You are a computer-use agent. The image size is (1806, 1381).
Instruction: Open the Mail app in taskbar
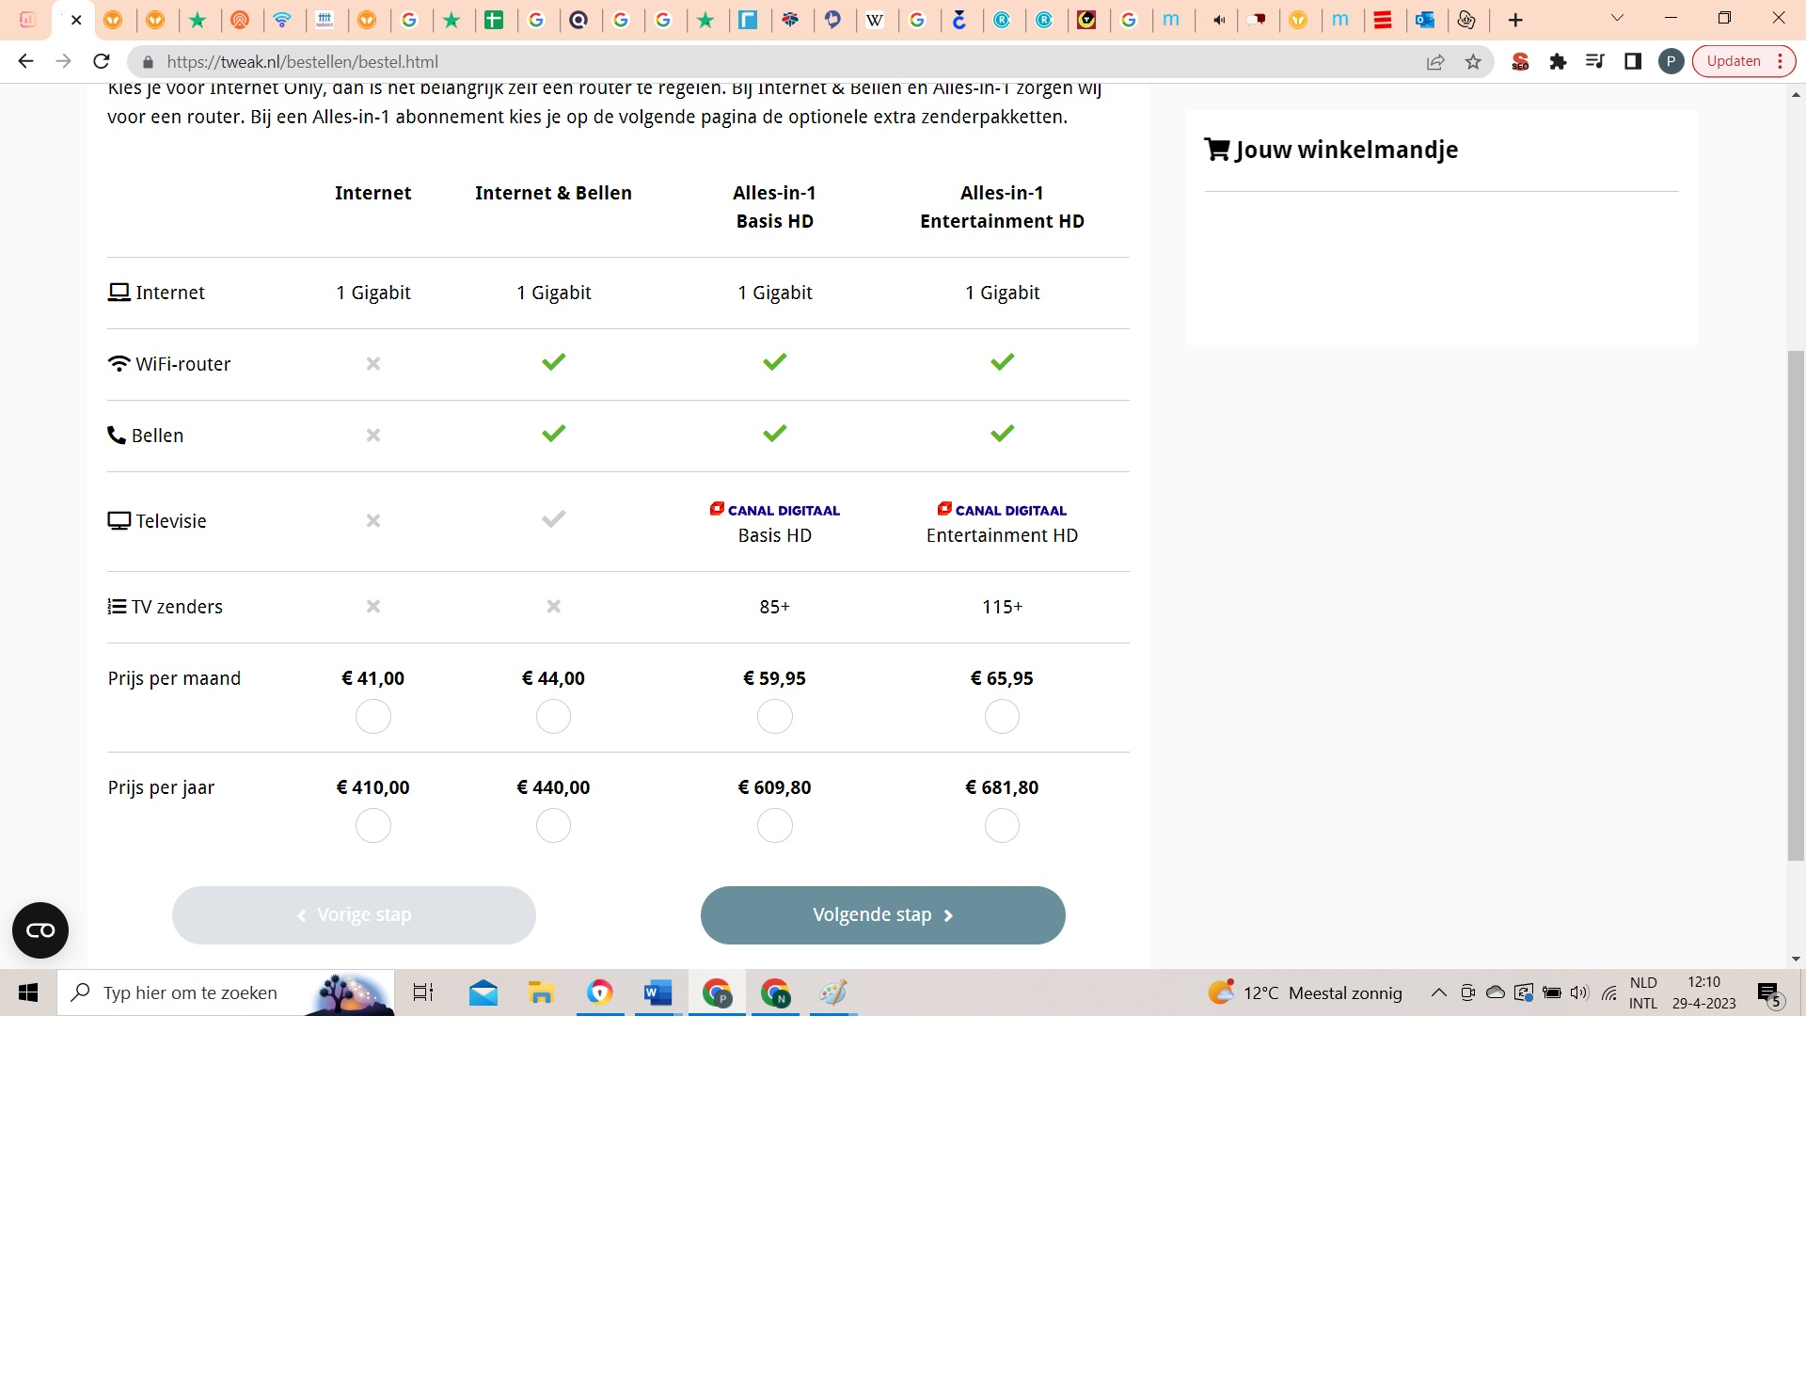point(483,992)
